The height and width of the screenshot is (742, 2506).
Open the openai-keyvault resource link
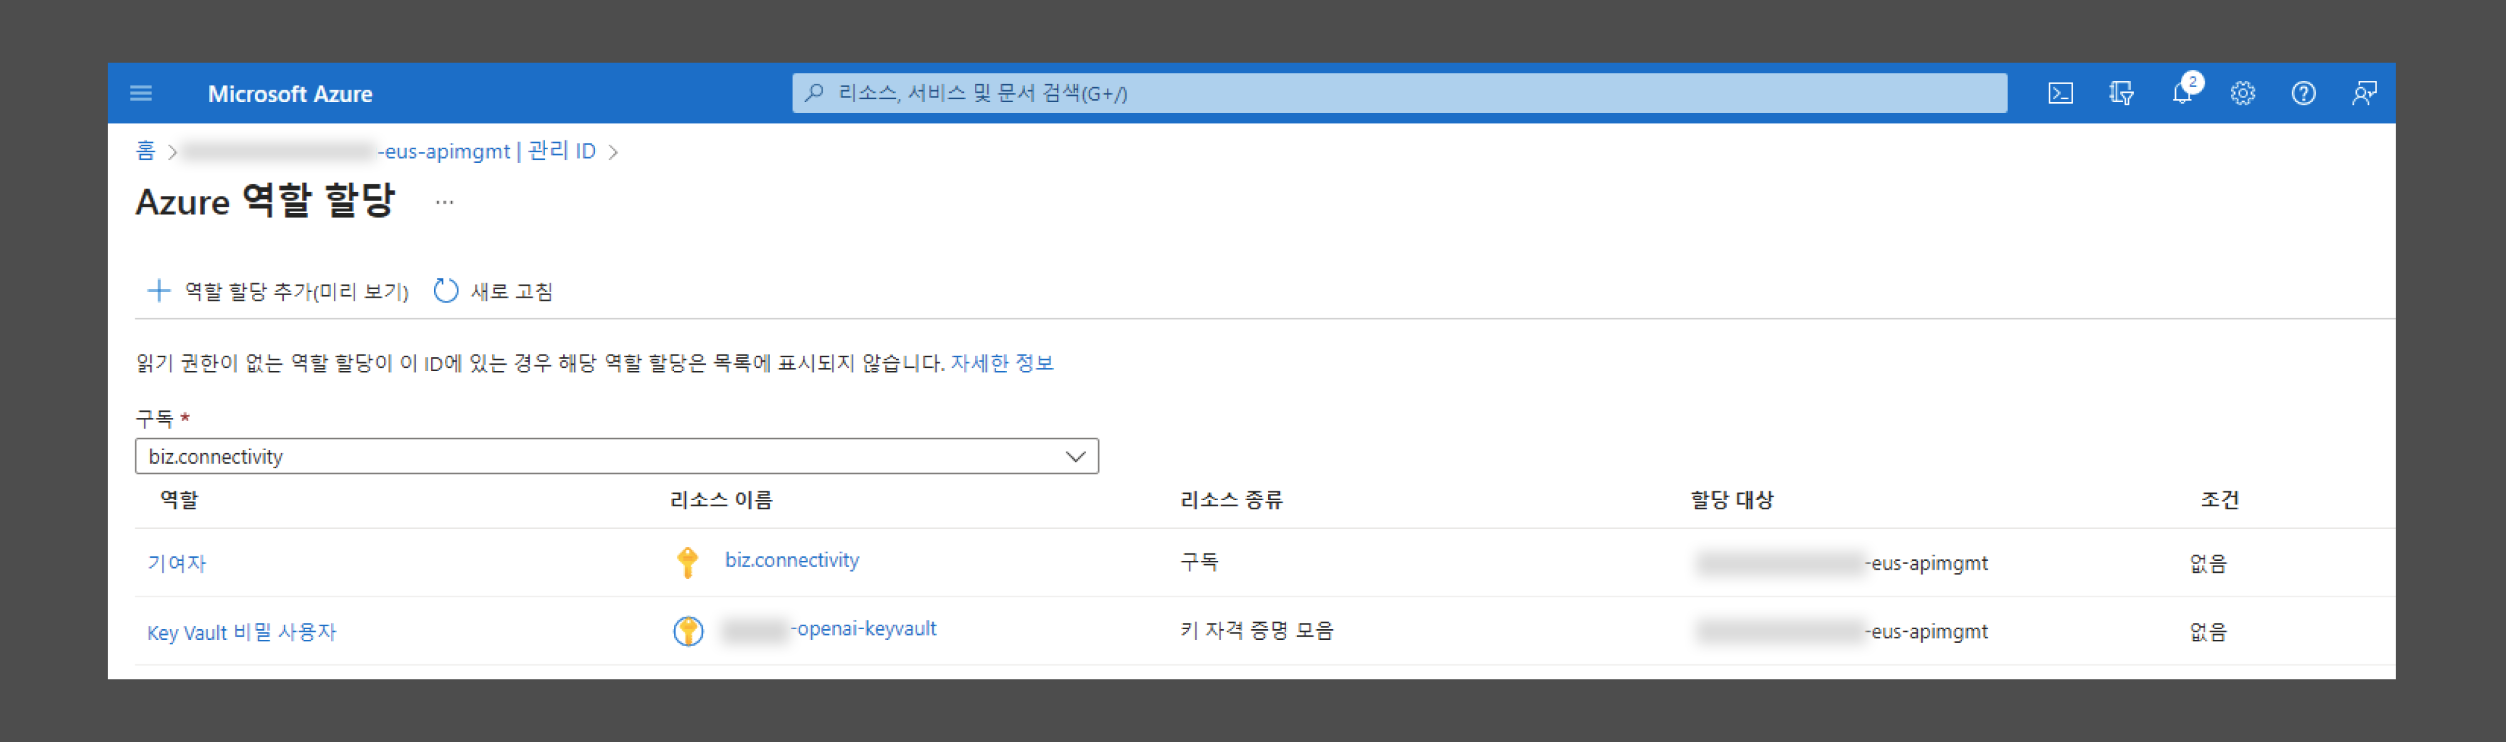point(830,628)
